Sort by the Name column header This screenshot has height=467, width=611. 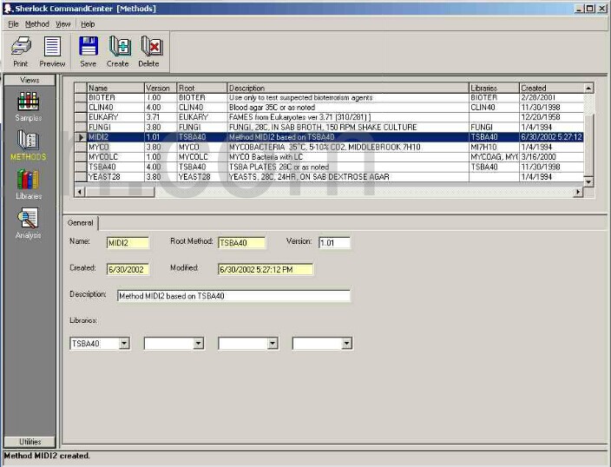coord(115,88)
